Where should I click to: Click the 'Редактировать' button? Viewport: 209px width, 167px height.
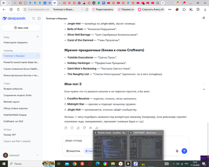click(x=103, y=10)
